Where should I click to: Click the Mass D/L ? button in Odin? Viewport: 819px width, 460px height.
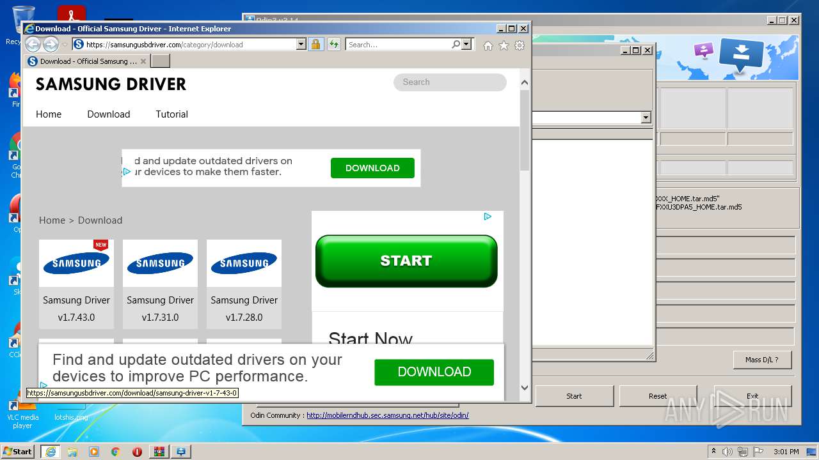coord(762,360)
